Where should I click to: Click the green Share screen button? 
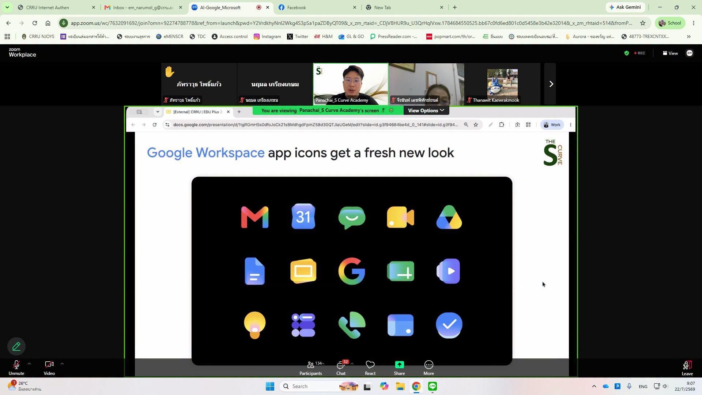pos(399,368)
